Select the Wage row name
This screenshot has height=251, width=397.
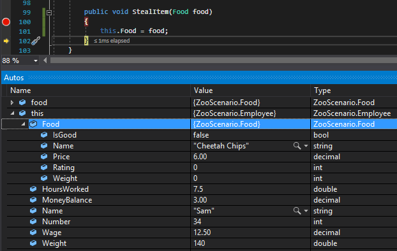click(x=52, y=233)
